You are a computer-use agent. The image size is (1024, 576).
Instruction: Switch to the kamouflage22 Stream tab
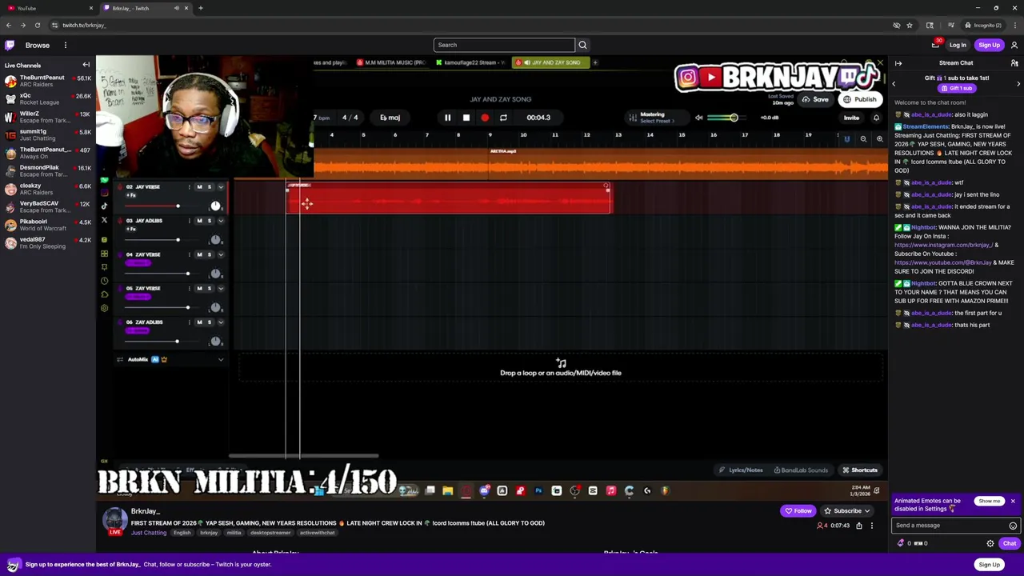[x=470, y=62]
